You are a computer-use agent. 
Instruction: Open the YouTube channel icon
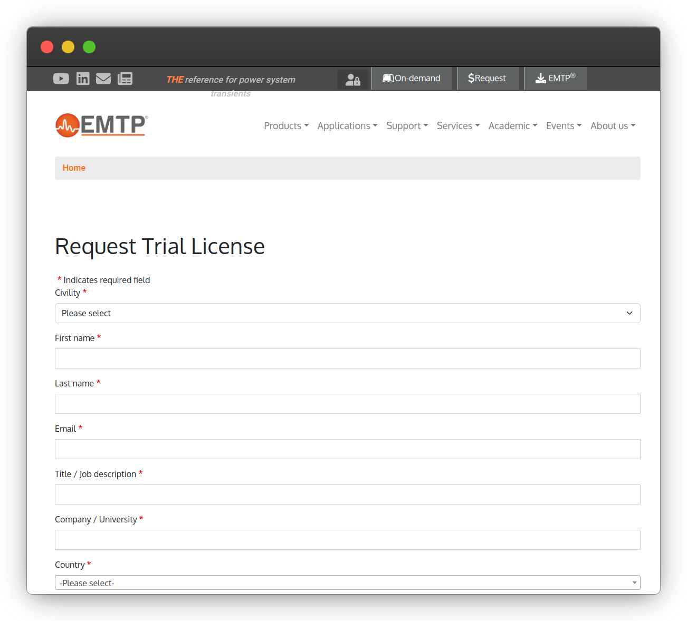(61, 79)
